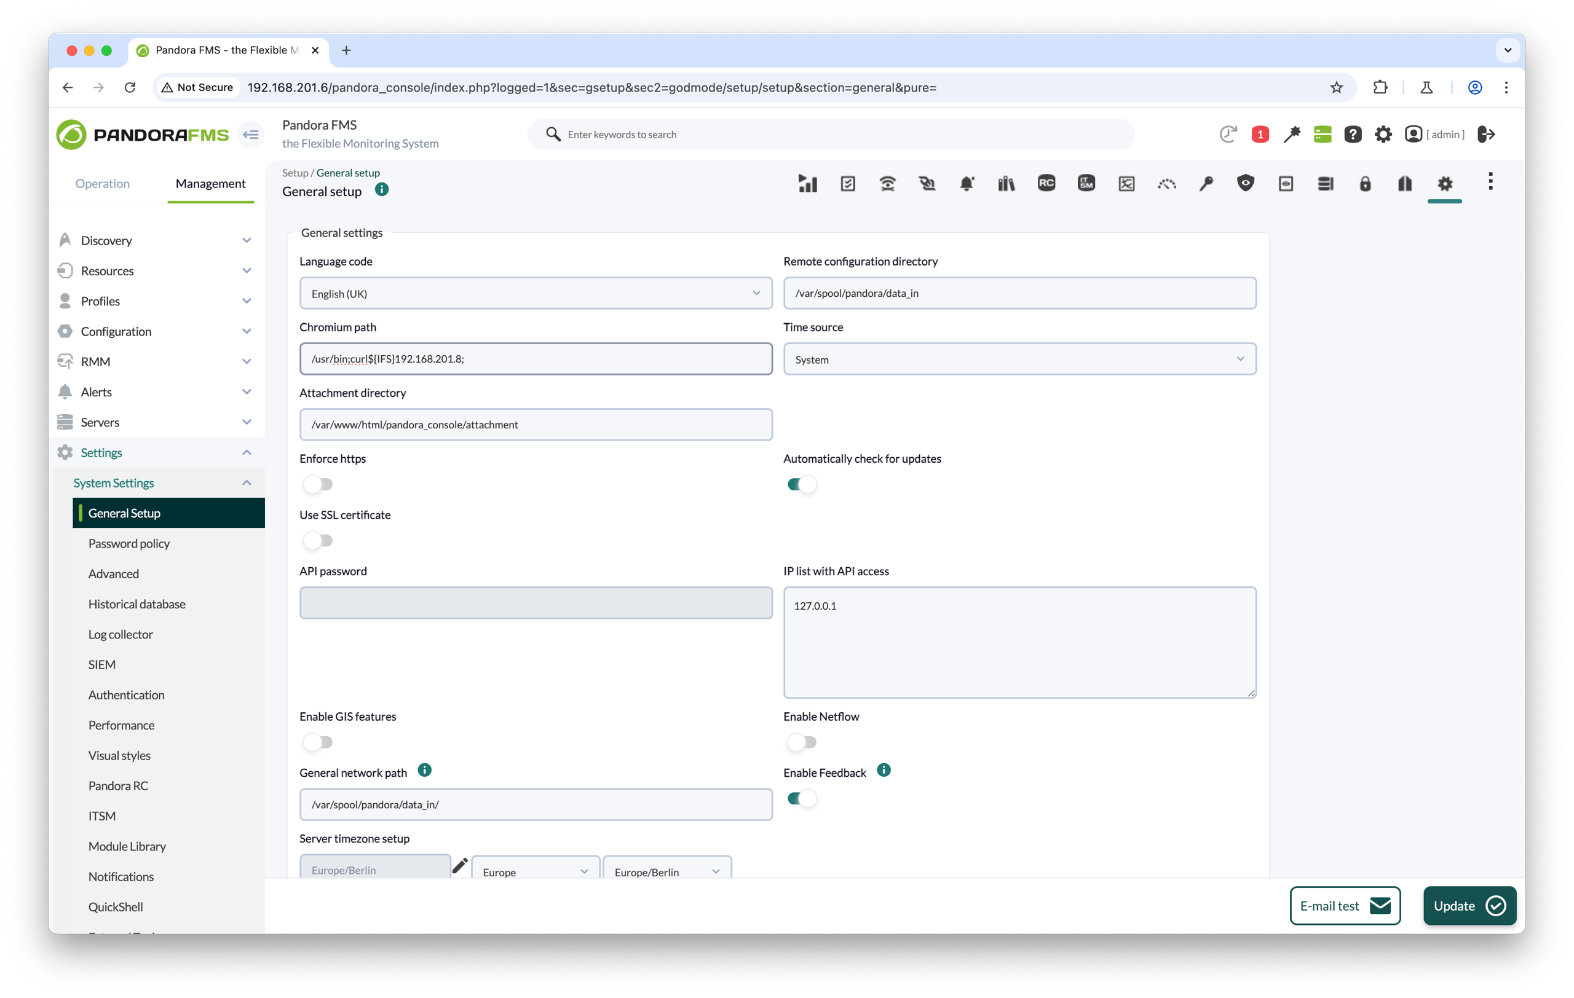Open the Time source dropdown

pyautogui.click(x=1019, y=360)
